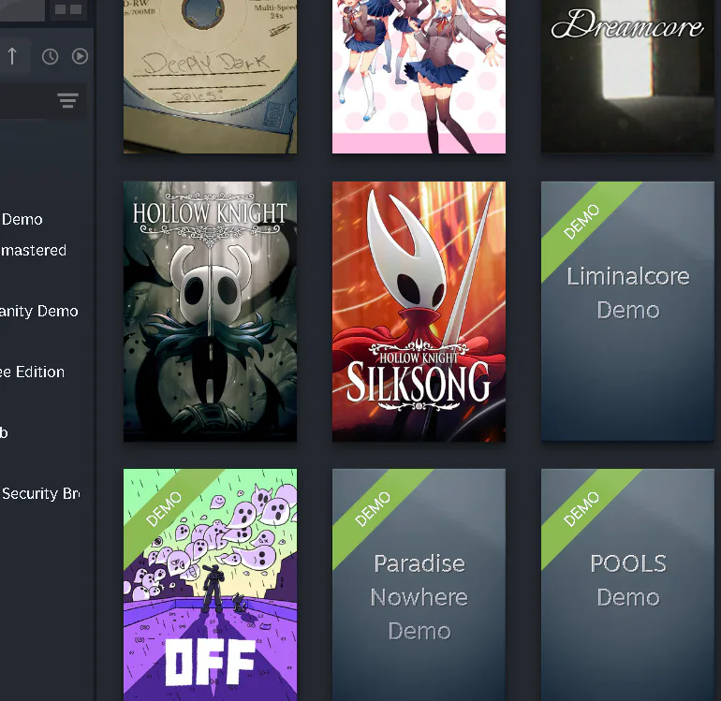
Task: Open the Doki Doki anime girls cover
Action: point(419,77)
